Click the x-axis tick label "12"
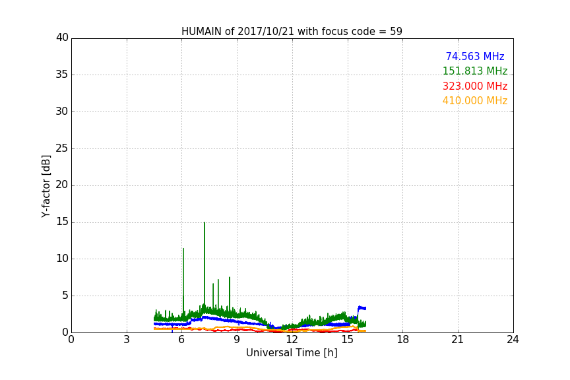The image size is (570, 380). point(292,340)
